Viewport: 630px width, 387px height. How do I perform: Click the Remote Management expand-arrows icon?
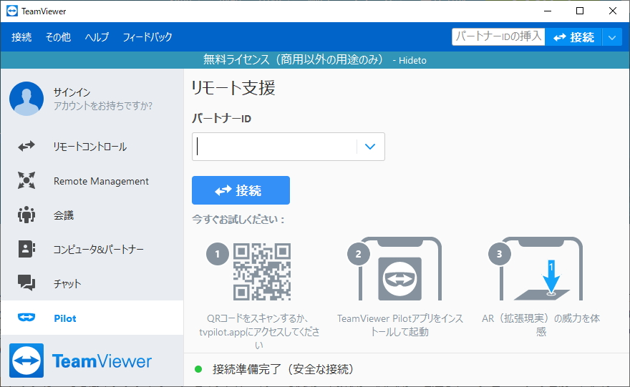click(x=26, y=180)
